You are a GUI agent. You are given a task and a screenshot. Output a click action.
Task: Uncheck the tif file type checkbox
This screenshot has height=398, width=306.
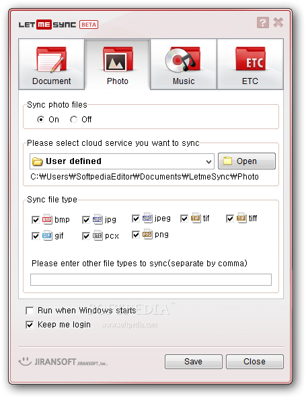(184, 218)
